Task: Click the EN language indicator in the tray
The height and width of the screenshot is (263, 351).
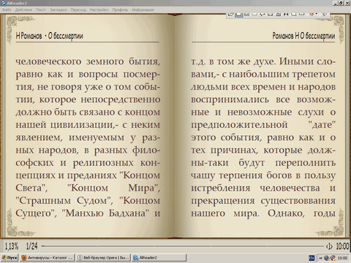Action: click(x=312, y=258)
